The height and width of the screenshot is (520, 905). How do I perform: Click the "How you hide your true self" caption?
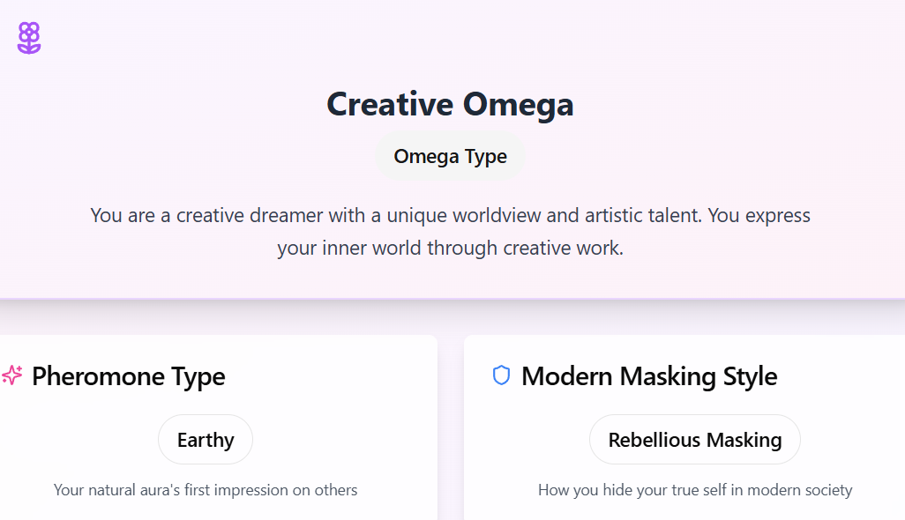point(695,490)
